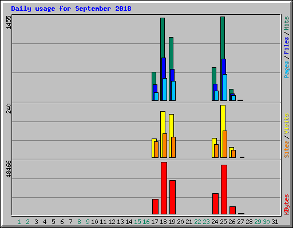Click day label 31 on the axis
Image resolution: width=293 pixels, height=228 pixels.
pyautogui.click(x=275, y=222)
